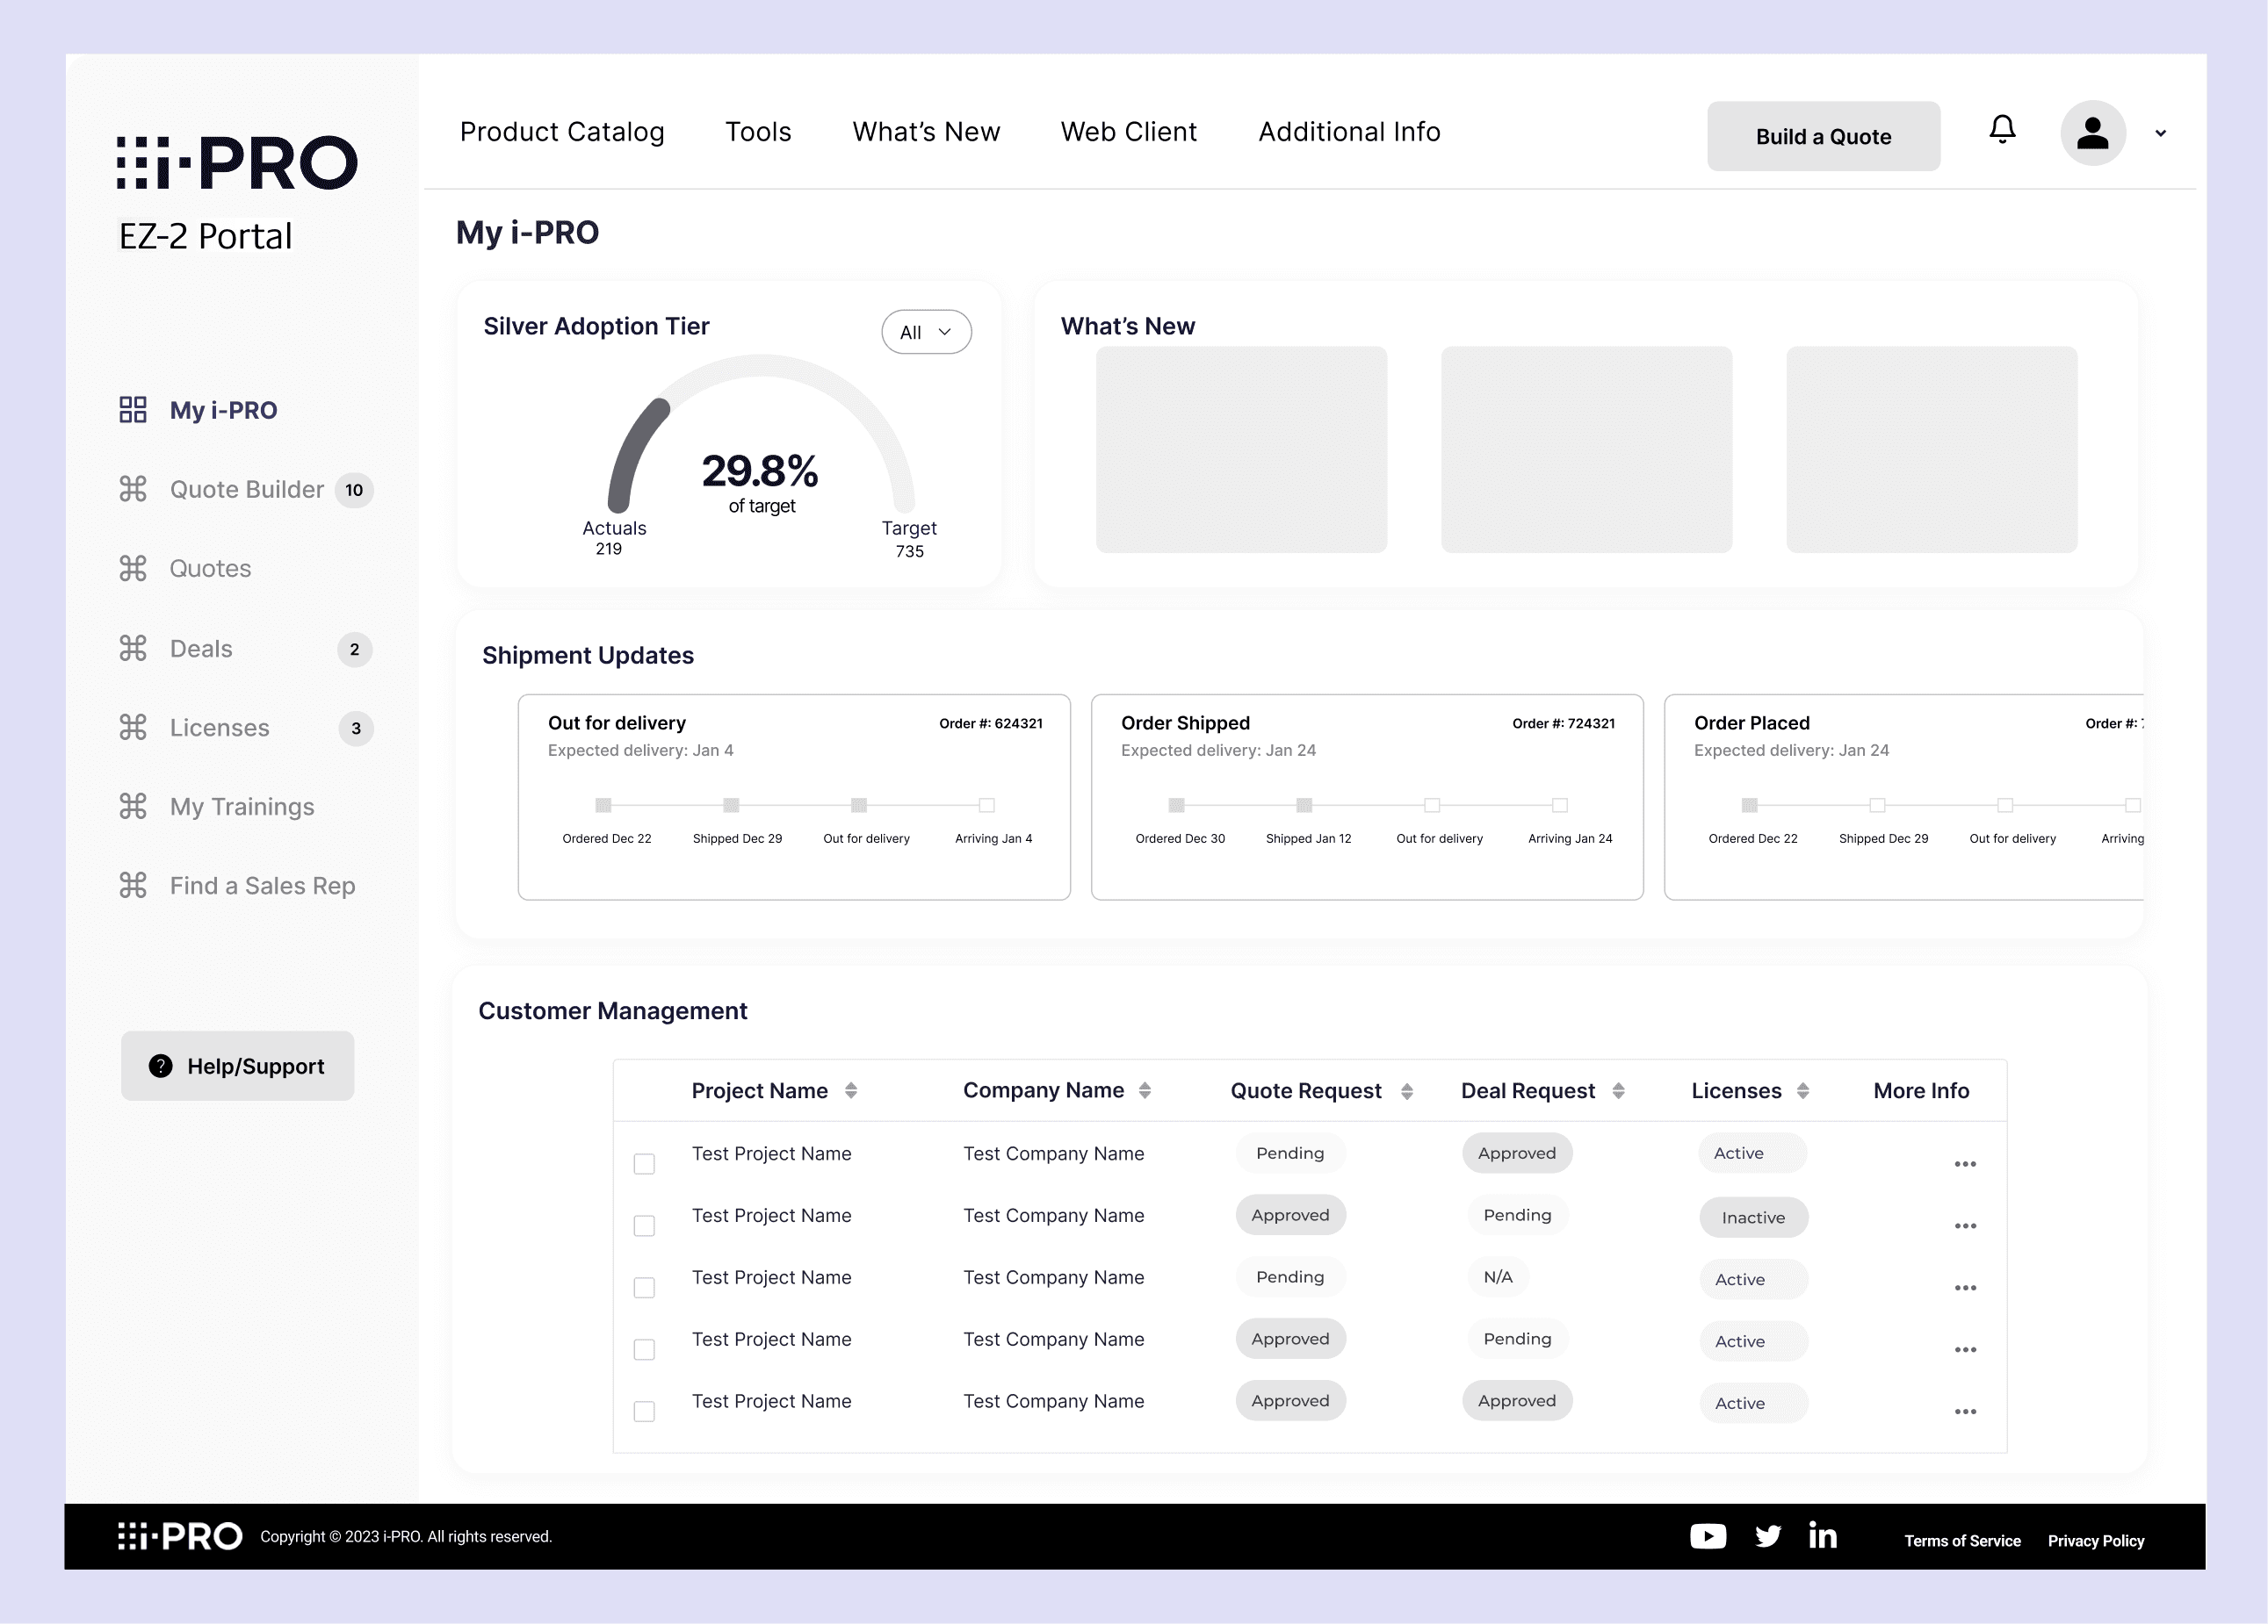Click the notification bell icon
This screenshot has width=2268, height=1624.
tap(2002, 130)
